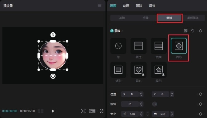
Task: Open the 蒙版 mask sub-tab
Action: tap(169, 18)
